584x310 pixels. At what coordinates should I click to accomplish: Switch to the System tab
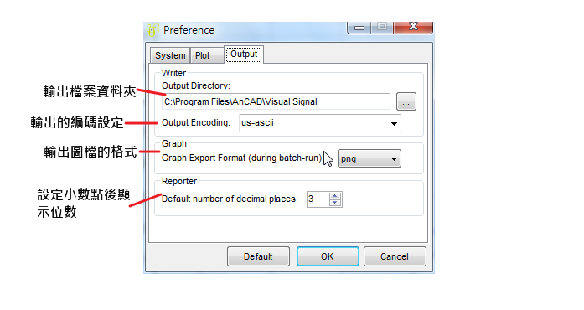(x=170, y=55)
